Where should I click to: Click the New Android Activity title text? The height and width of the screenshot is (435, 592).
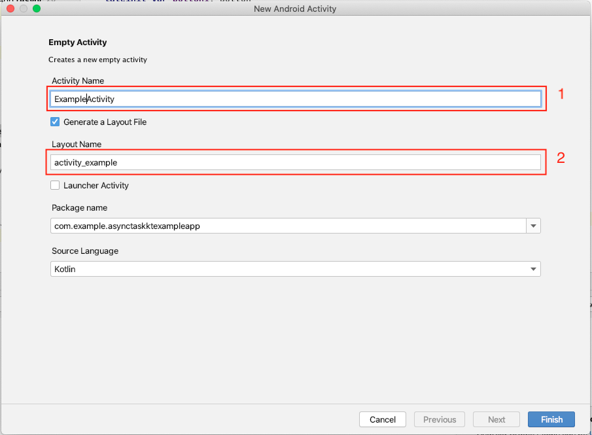(295, 9)
